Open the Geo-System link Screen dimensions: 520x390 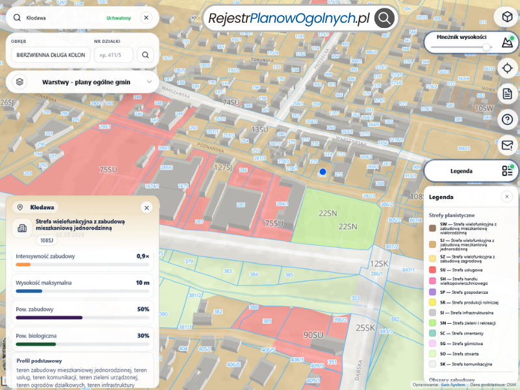453,385
